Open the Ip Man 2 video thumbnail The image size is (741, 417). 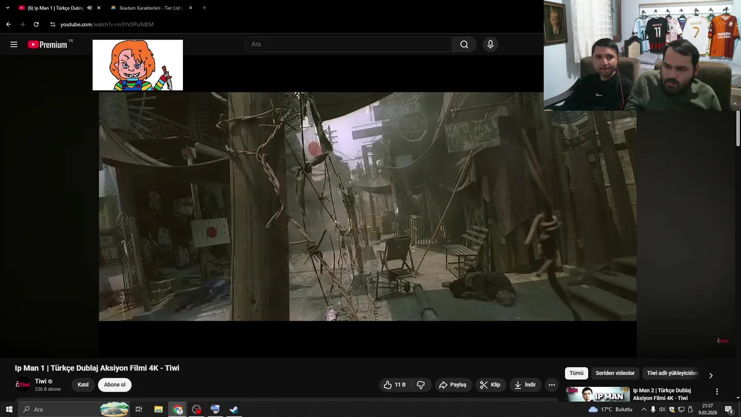[598, 394]
